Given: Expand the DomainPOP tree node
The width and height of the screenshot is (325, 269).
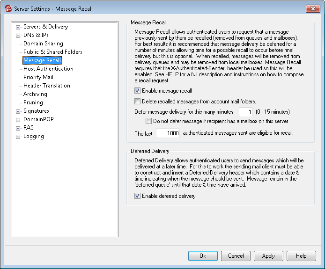Looking at the screenshot, I should click(18, 120).
